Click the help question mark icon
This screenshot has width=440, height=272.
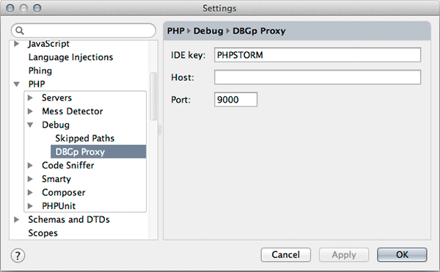click(x=18, y=255)
